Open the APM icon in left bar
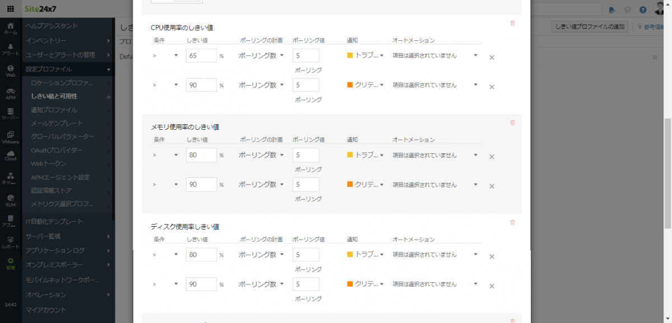The image size is (672, 323). point(11,93)
